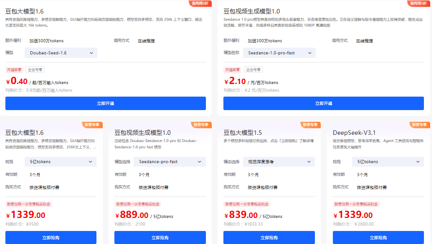Screen dimensions: 432x244
Task: Click 立即开通 for the ¥0.40 豆包大模型1.6 plan
Action: tap(105, 103)
